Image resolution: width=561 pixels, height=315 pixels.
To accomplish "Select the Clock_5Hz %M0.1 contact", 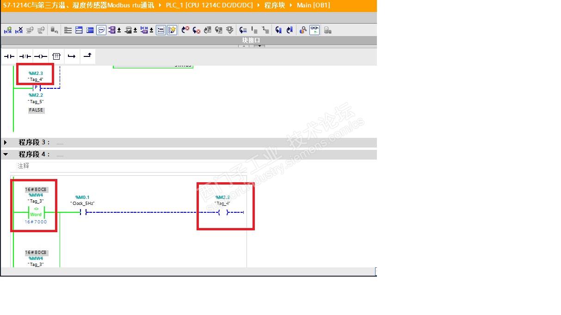I will (x=83, y=213).
